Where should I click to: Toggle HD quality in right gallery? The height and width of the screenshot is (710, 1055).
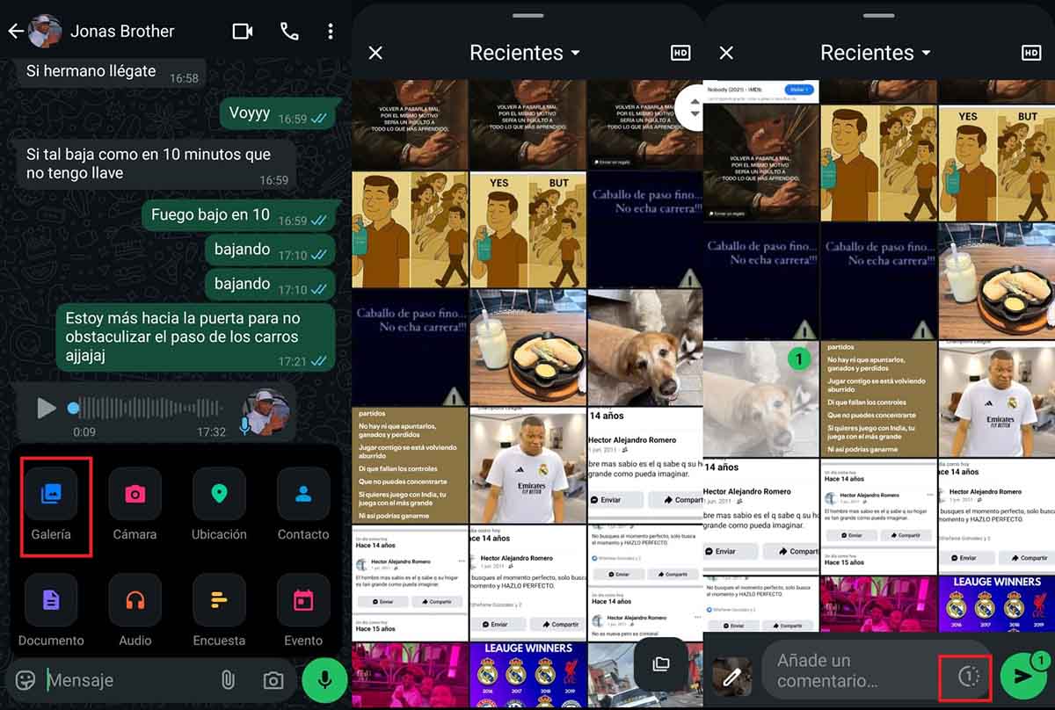(1031, 53)
